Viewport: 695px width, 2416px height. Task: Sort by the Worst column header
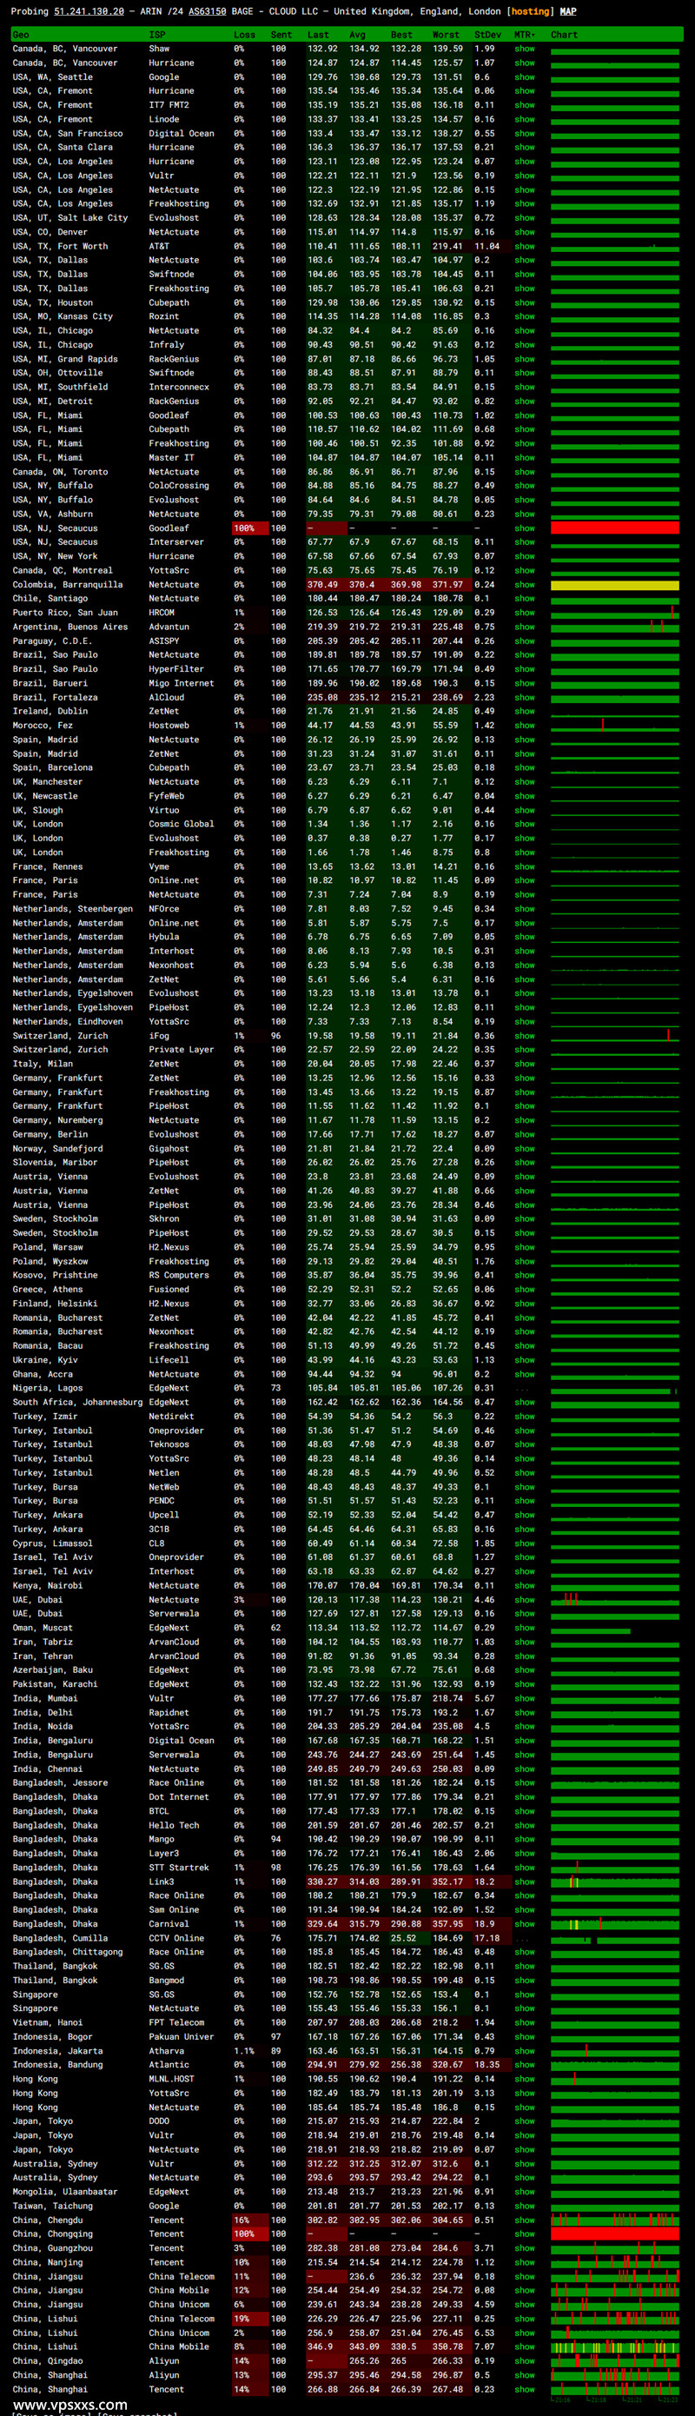click(446, 35)
